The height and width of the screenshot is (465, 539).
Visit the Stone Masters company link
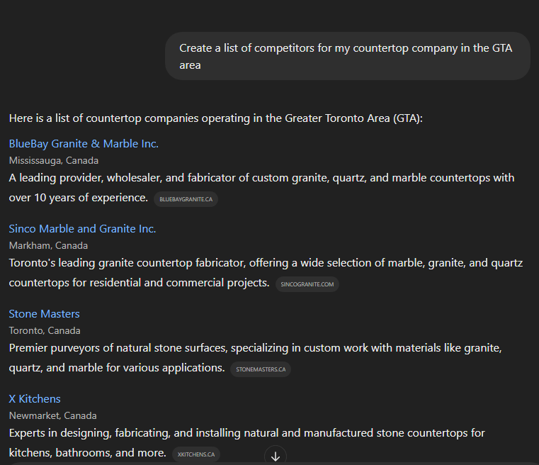44,314
